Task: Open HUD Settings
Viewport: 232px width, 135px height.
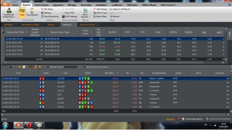Action: (x=70, y=17)
